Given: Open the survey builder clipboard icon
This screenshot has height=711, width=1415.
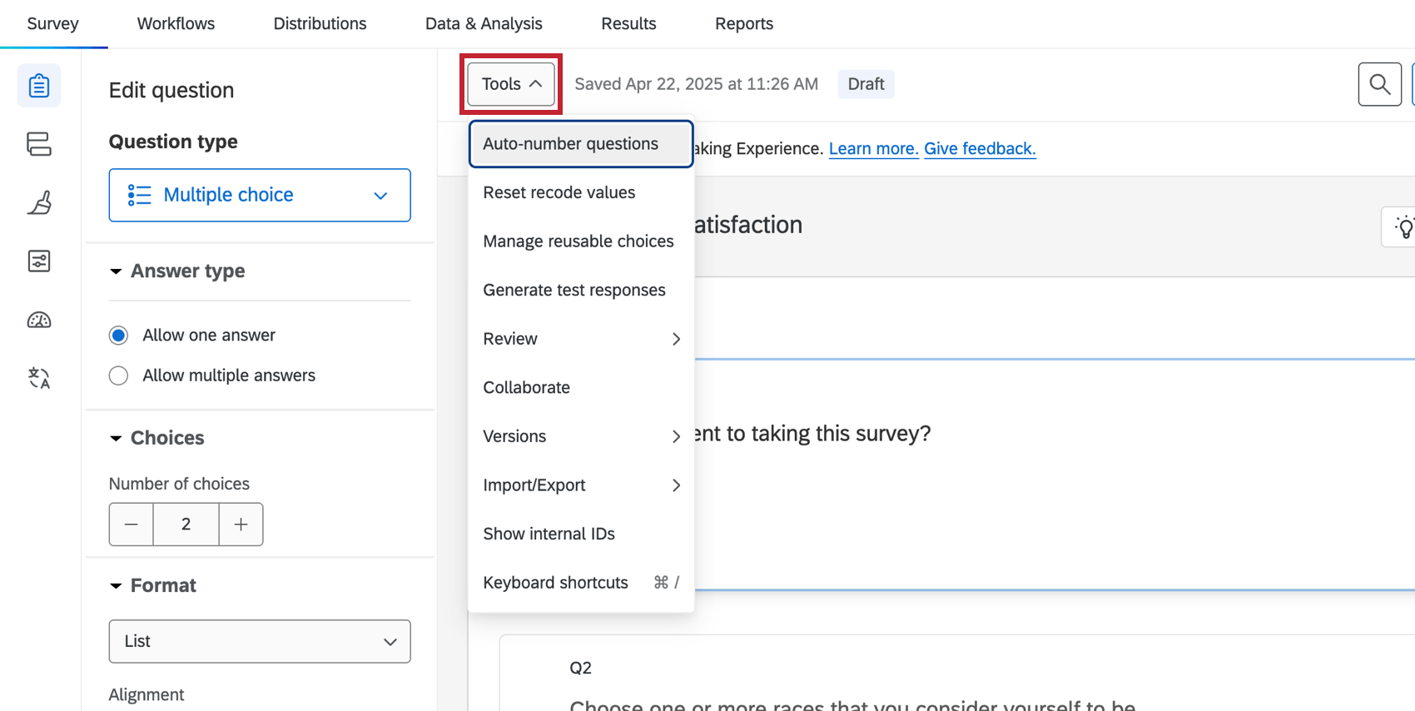Looking at the screenshot, I should (x=39, y=86).
